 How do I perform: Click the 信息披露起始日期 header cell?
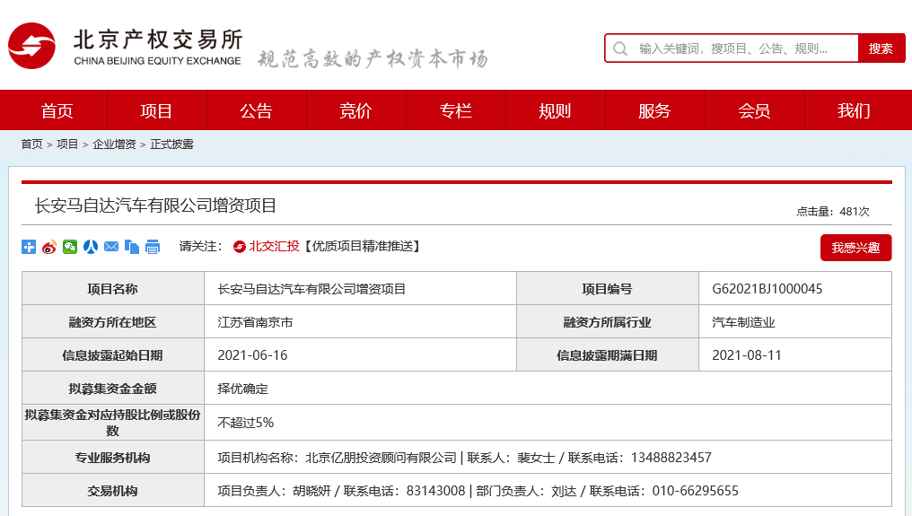coord(113,354)
